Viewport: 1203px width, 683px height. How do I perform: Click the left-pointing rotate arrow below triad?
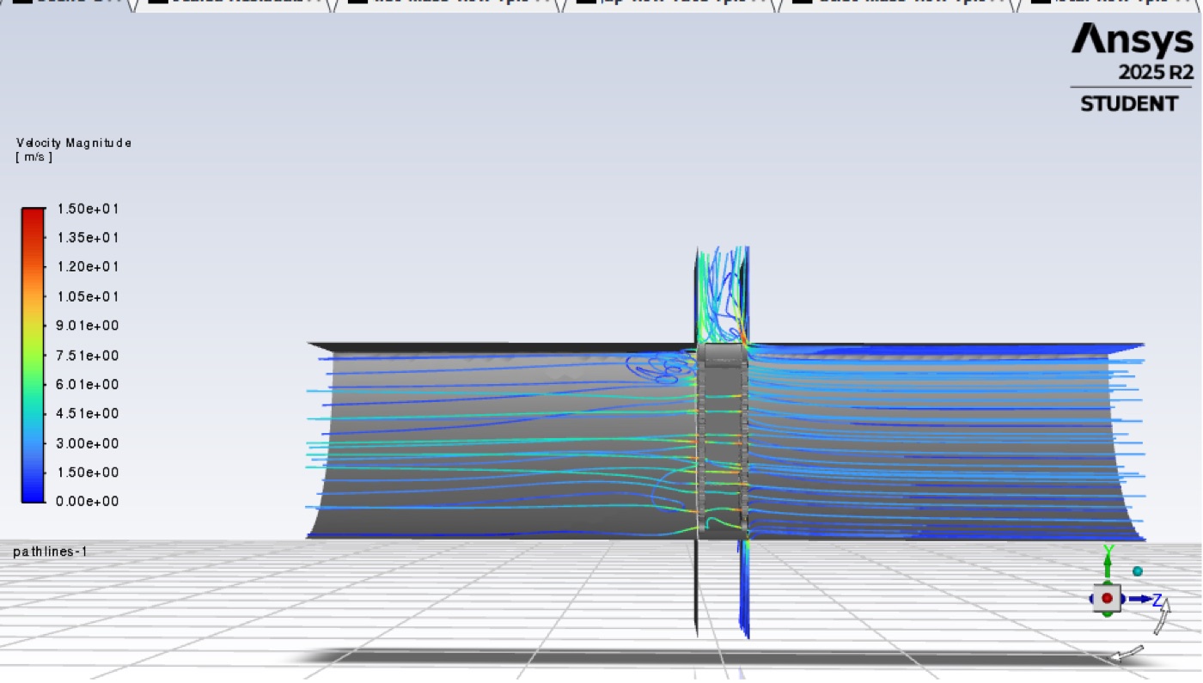1127,655
